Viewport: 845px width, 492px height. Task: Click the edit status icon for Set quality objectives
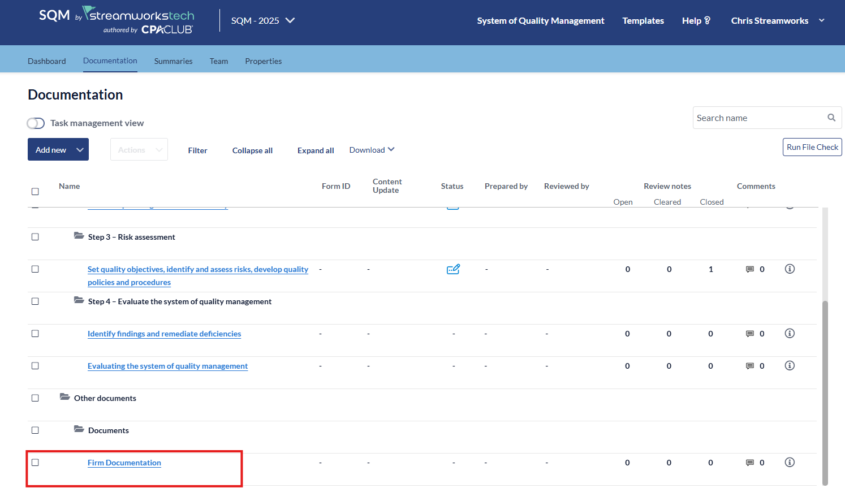click(453, 269)
